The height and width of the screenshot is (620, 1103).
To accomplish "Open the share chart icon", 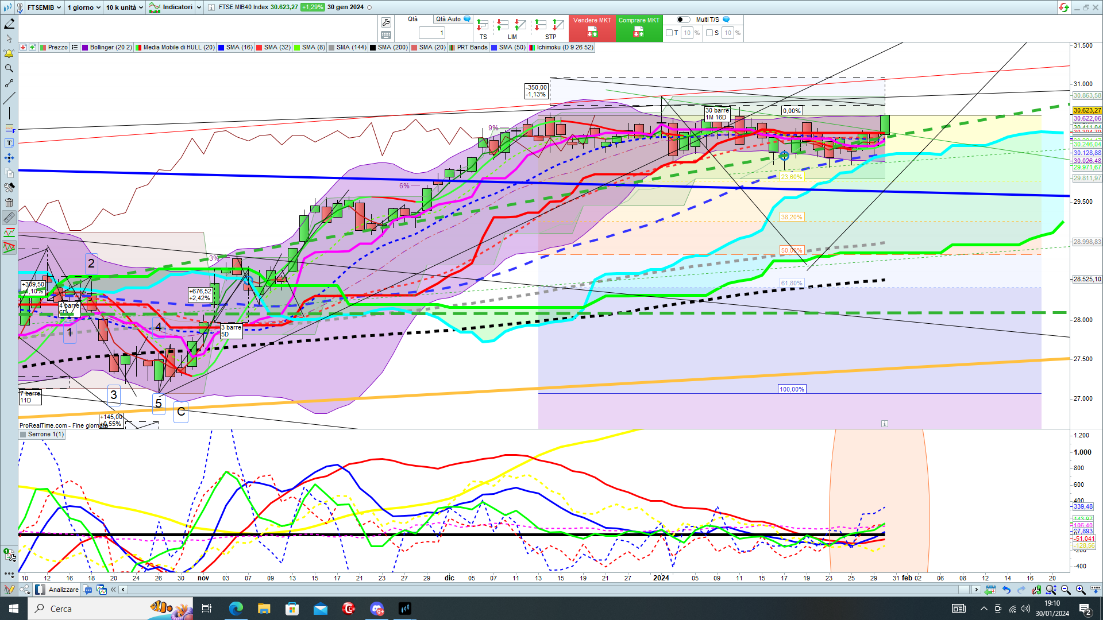I will (x=25, y=590).
